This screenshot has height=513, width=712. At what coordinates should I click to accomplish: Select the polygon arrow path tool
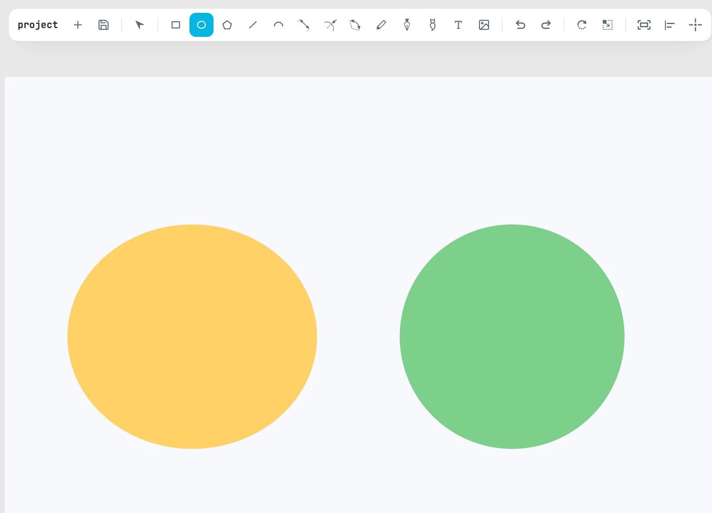355,25
